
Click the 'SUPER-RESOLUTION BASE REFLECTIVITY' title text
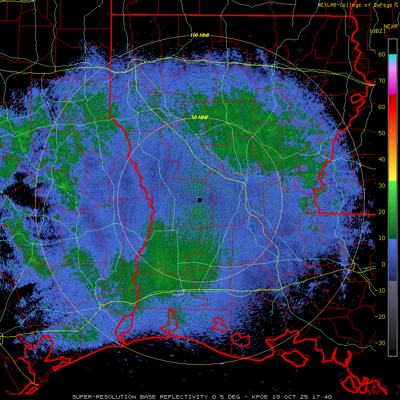(x=140, y=397)
